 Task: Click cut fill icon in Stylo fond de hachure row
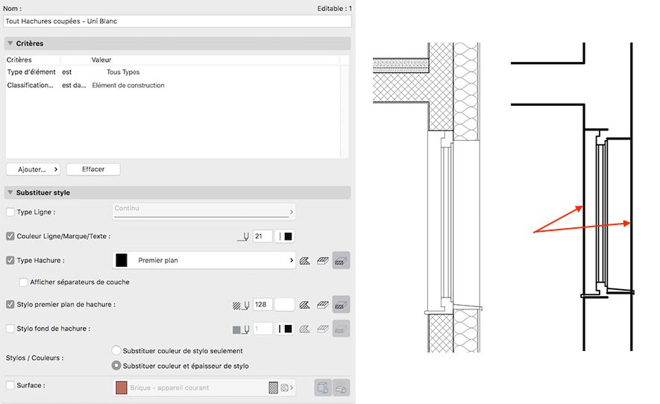pyautogui.click(x=341, y=329)
